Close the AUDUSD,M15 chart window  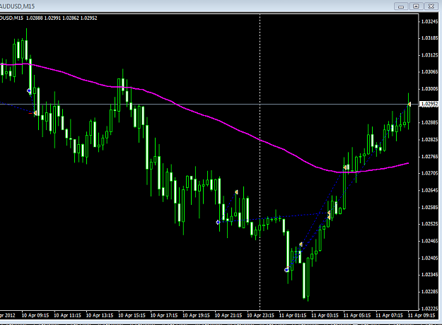(431, 6)
